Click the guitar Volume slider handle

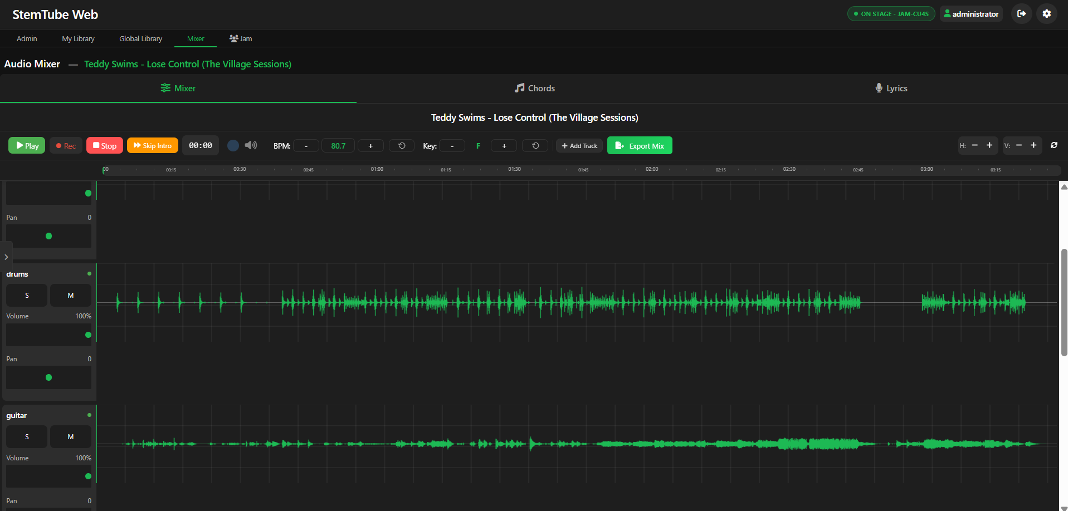click(88, 476)
